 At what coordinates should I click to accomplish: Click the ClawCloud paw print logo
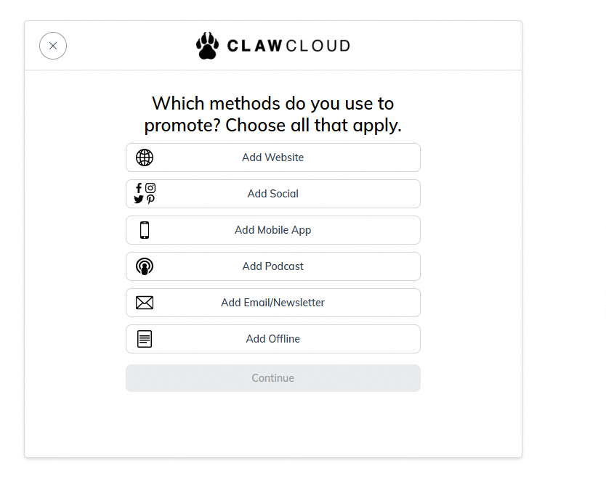(x=207, y=46)
